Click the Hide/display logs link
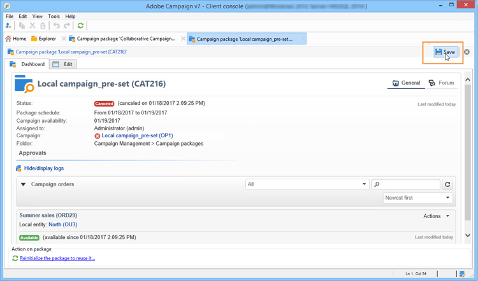Screen dimensions: 478x281 [44, 168]
